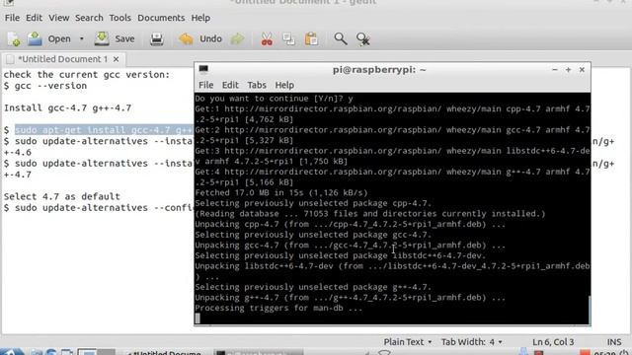This screenshot has height=355, width=632.
Task: Open the Tools menu
Action: point(120,18)
